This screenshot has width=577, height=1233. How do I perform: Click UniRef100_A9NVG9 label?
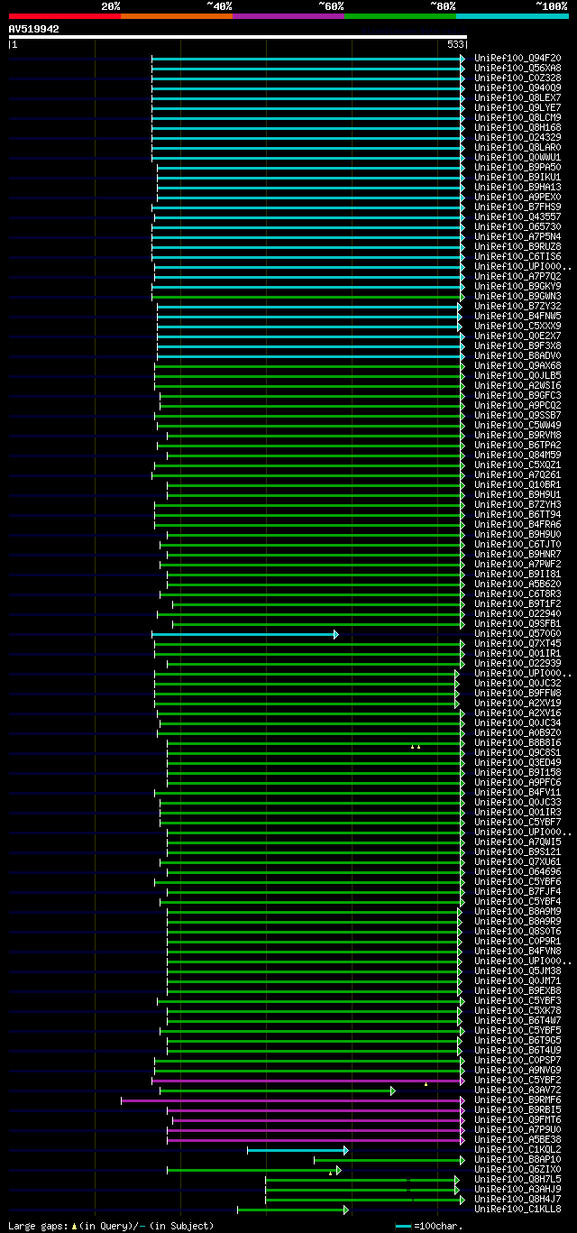(x=517, y=1070)
